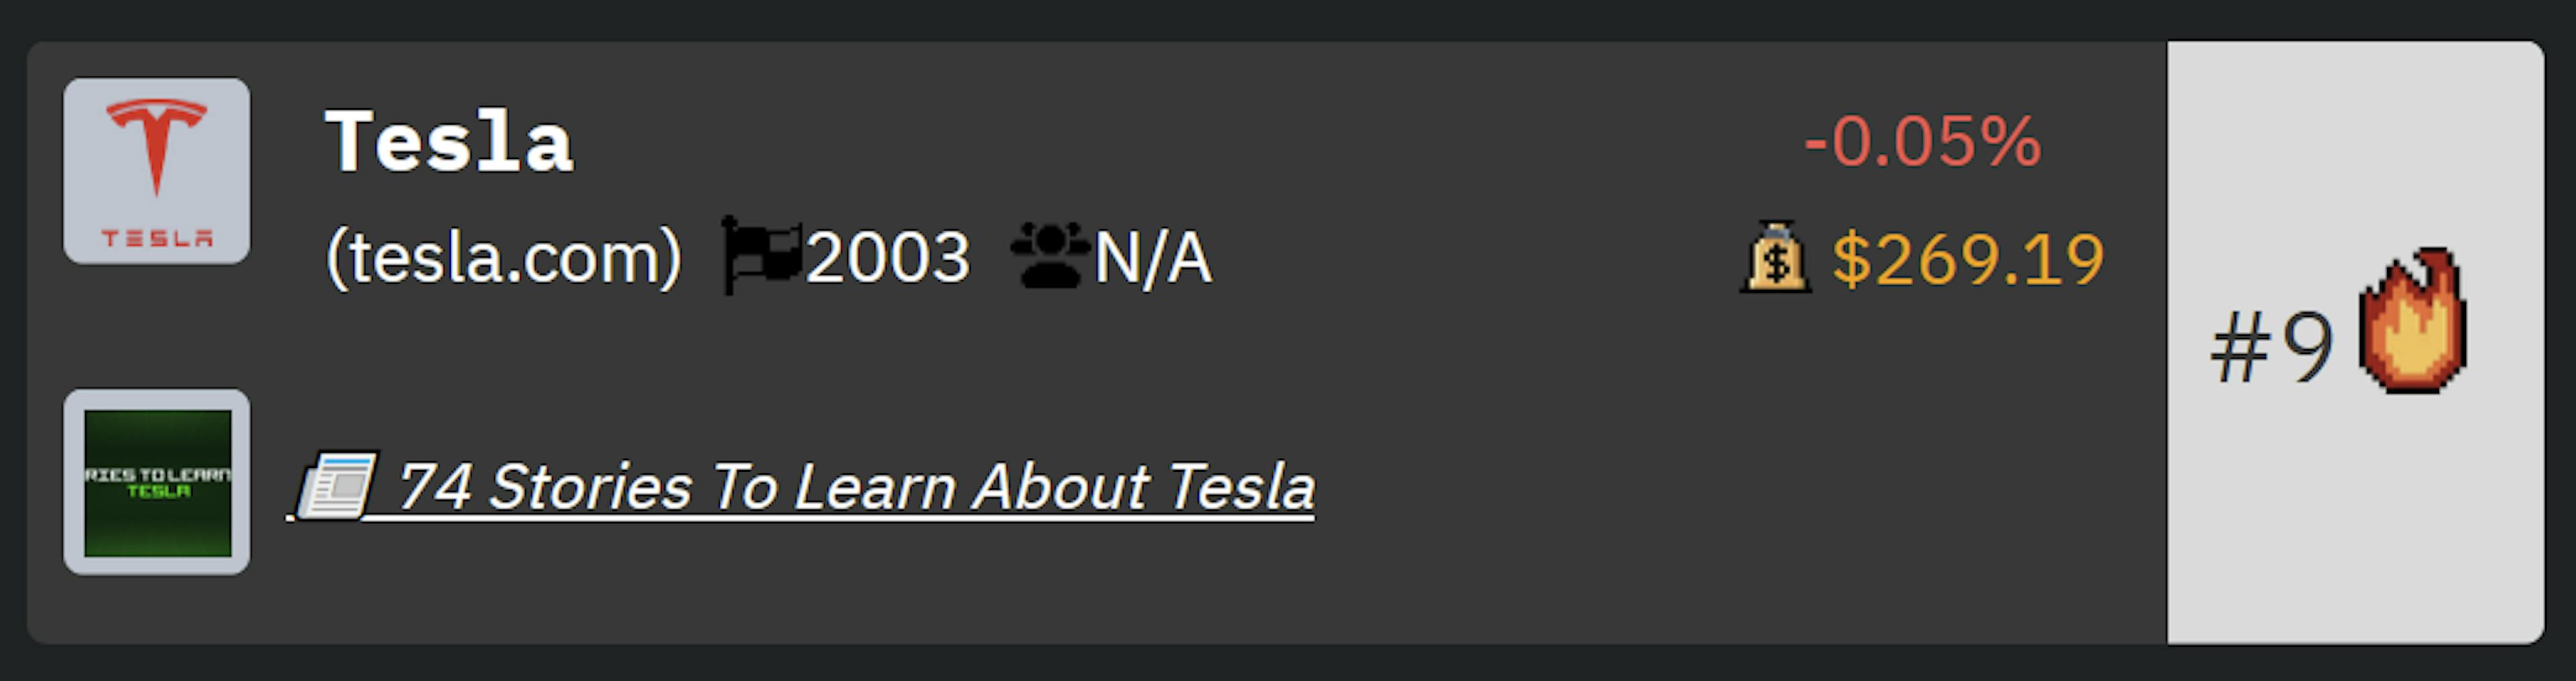Click the fire trending icon
Screen dimensions: 2576x681
[x=2412, y=320]
